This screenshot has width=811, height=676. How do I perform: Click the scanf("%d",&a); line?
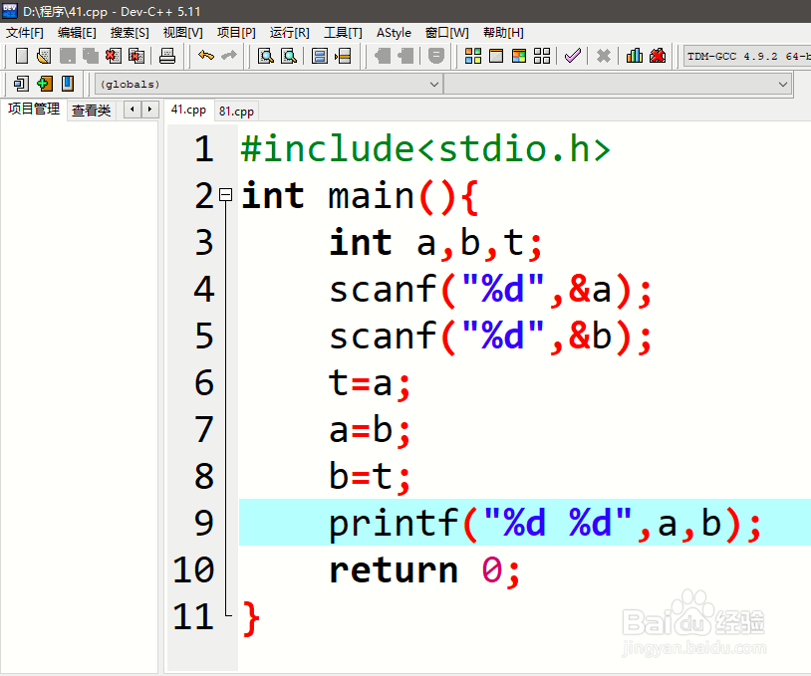(x=490, y=289)
